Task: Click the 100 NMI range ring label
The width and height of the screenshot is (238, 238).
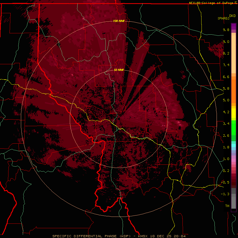Action: tap(119, 21)
